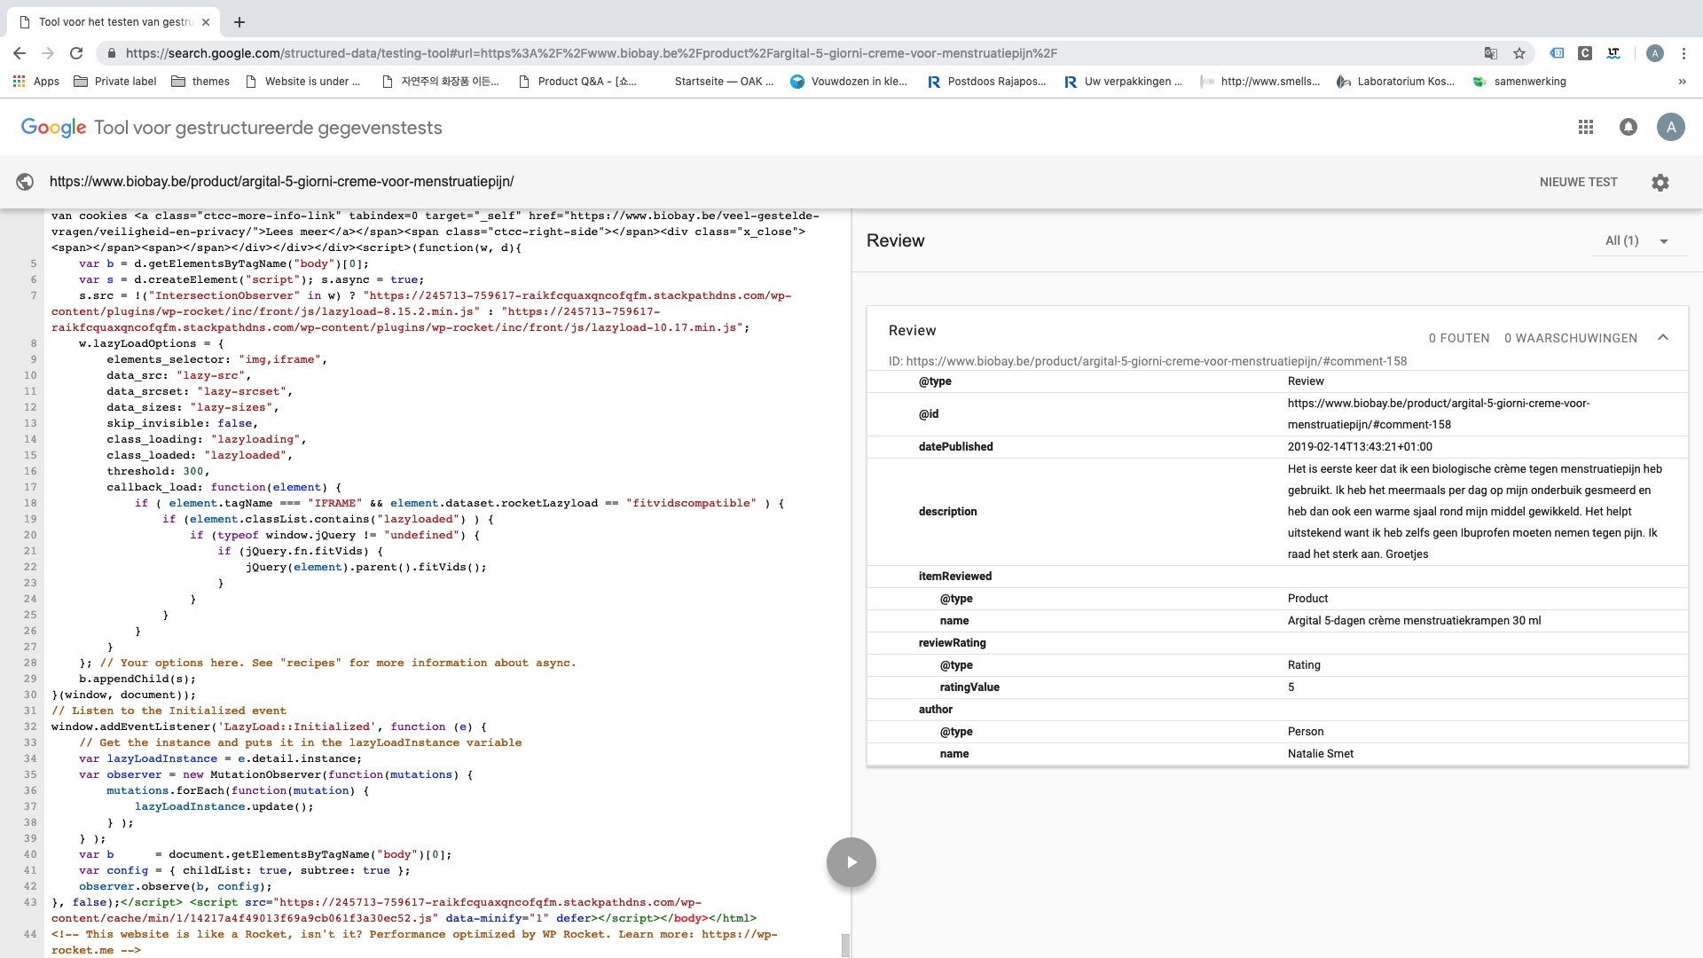Image resolution: width=1703 pixels, height=958 pixels.
Task: Open the Chrome three-dot menu
Action: (x=1683, y=53)
